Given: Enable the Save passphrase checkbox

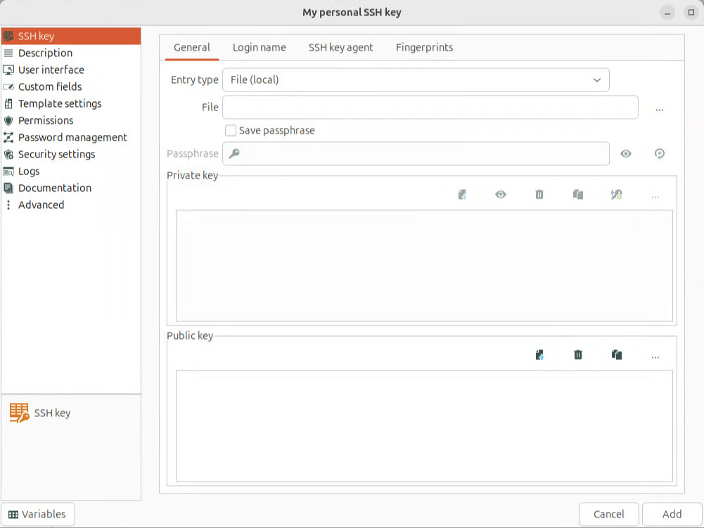Looking at the screenshot, I should (231, 131).
